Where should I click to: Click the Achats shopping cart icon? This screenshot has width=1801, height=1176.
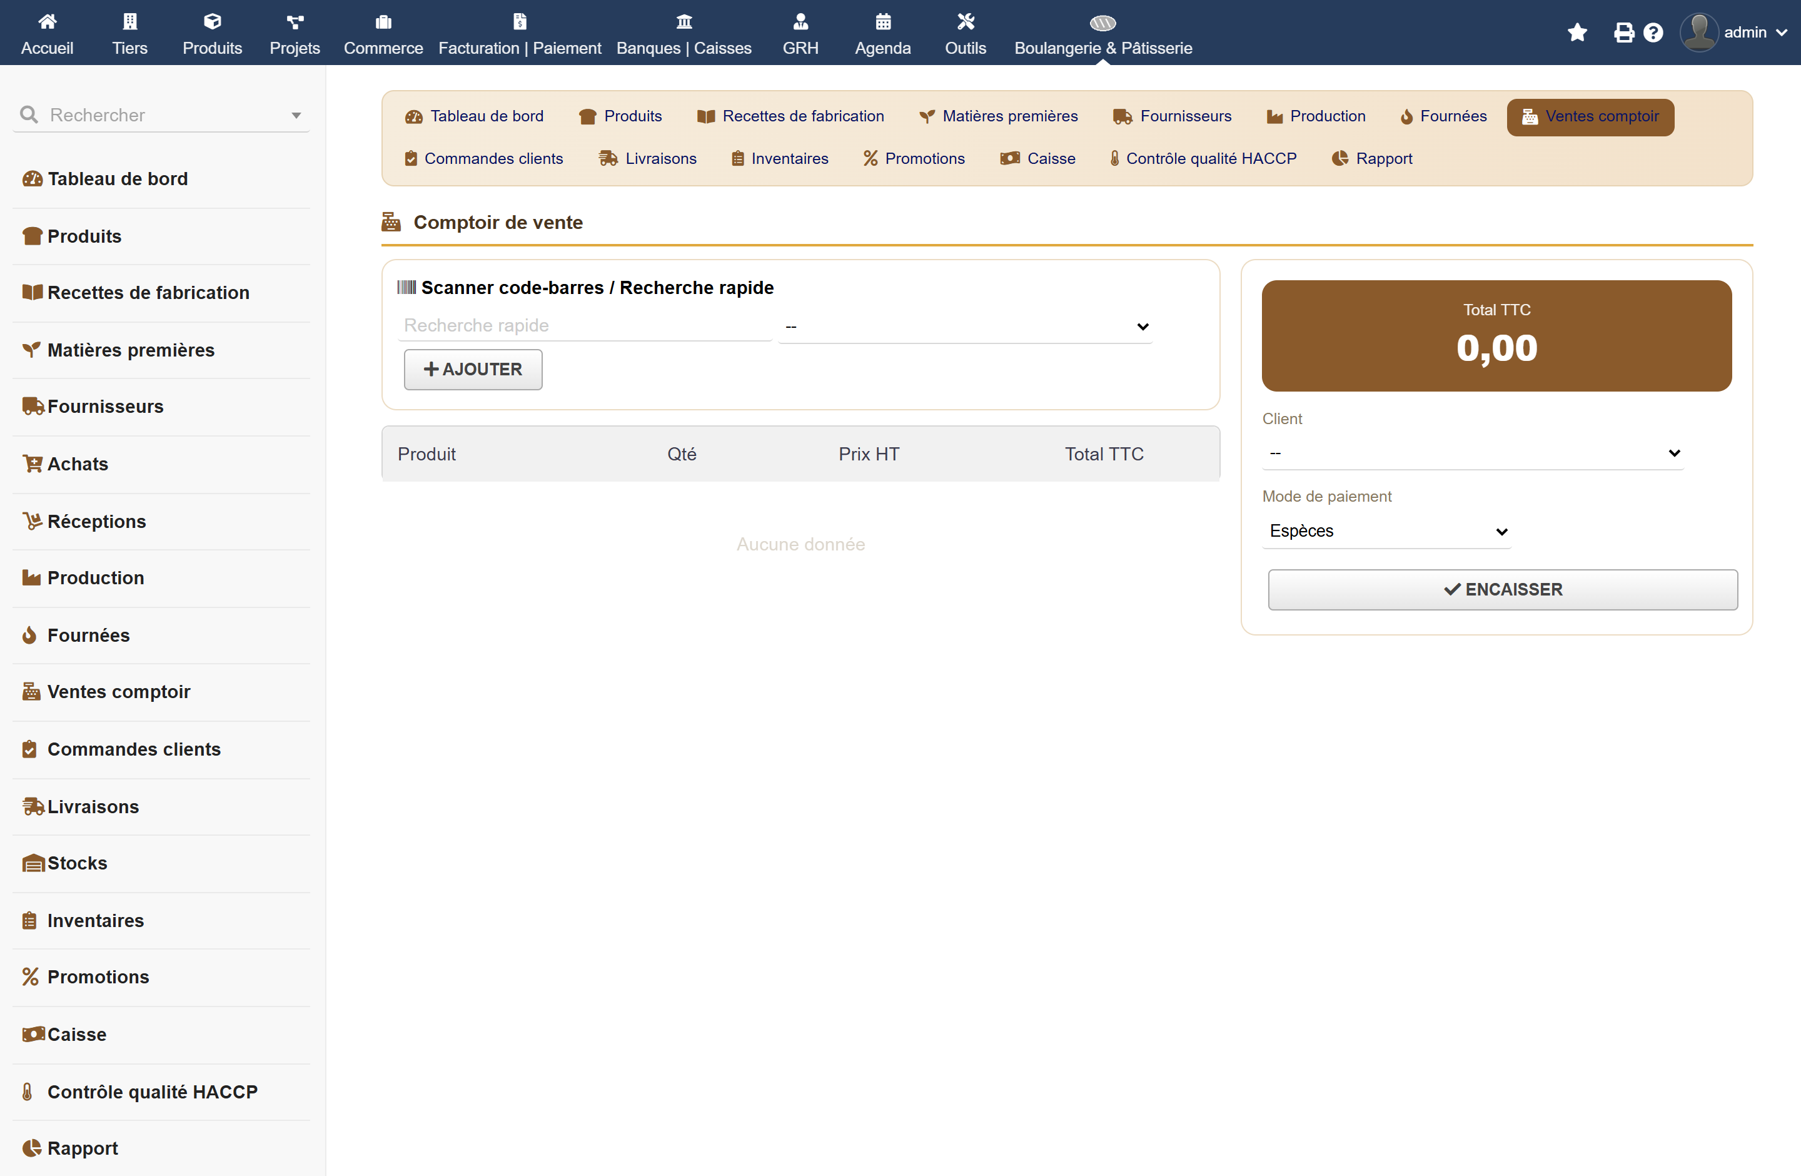32,463
